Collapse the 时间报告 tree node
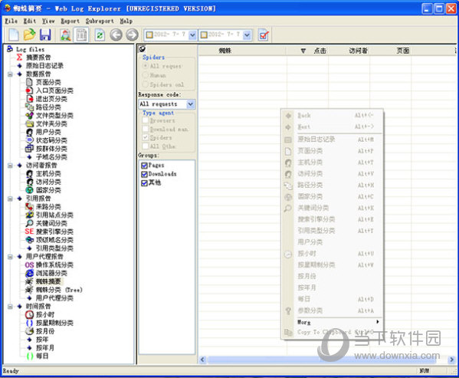Viewport: 459px width, 378px height. [10, 307]
